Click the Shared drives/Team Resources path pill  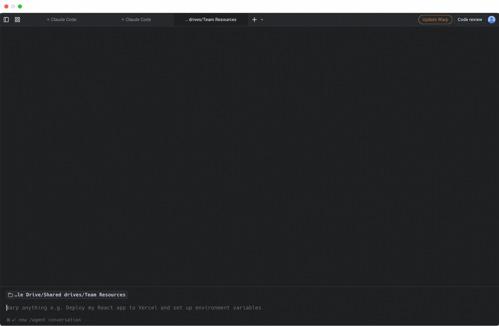(67, 295)
